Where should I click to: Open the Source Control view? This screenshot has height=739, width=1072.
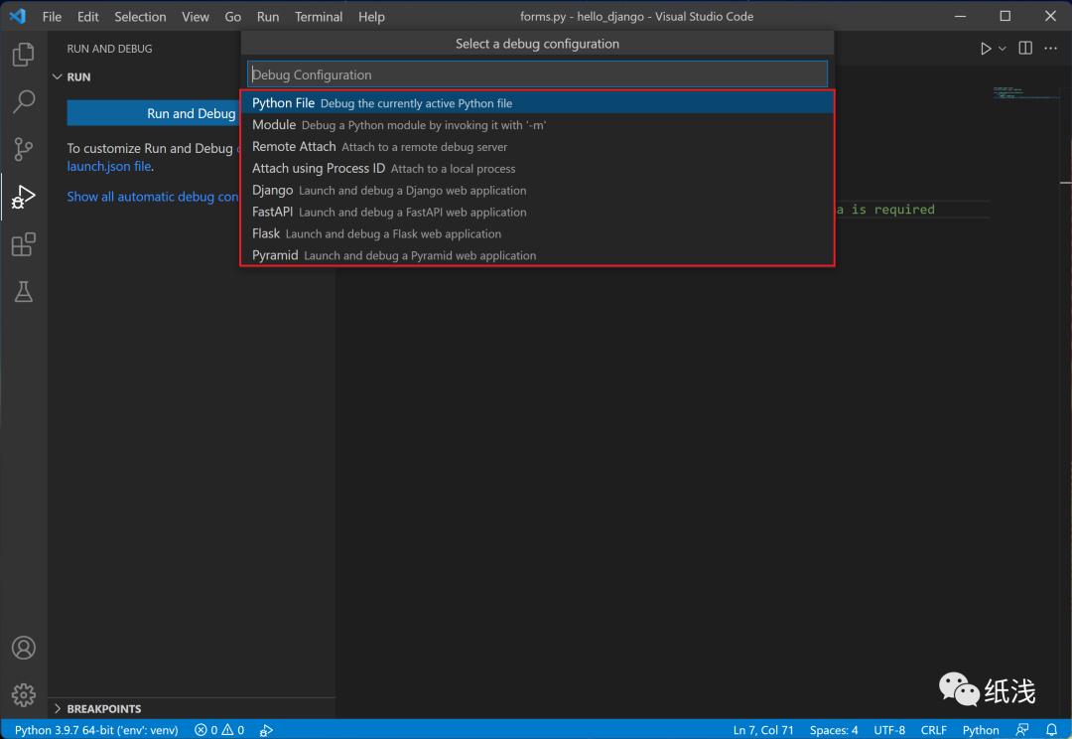(x=23, y=149)
